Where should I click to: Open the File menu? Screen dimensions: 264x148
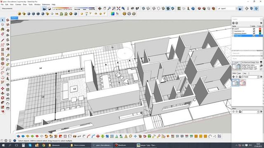coord(2,5)
